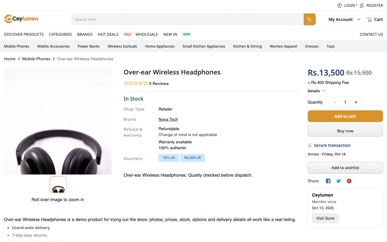Expand the shipping fee Details chevron
The width and height of the screenshot is (387, 242).
pyautogui.click(x=323, y=91)
